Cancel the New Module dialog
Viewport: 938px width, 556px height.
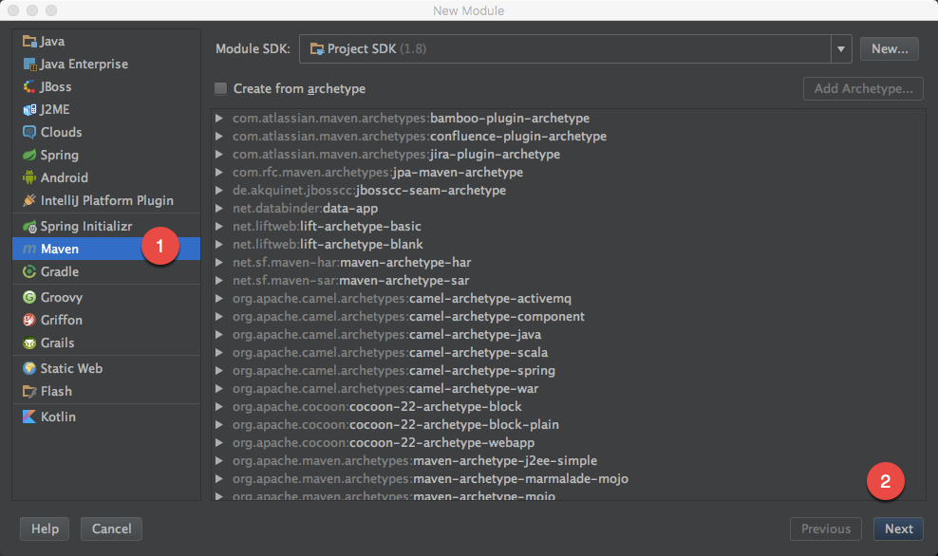[111, 529]
